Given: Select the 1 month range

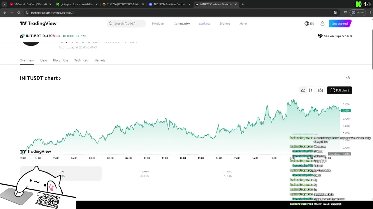Looking at the screenshot, I should point(228,174).
